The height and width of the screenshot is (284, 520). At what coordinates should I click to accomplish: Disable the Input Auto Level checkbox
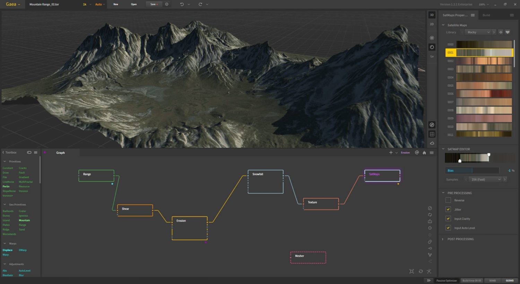pyautogui.click(x=448, y=228)
